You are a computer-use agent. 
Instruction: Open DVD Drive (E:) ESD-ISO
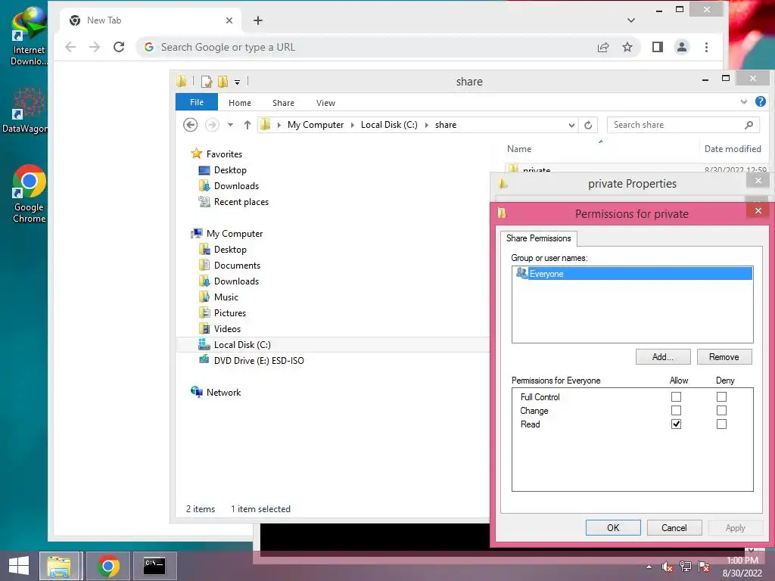(251, 360)
